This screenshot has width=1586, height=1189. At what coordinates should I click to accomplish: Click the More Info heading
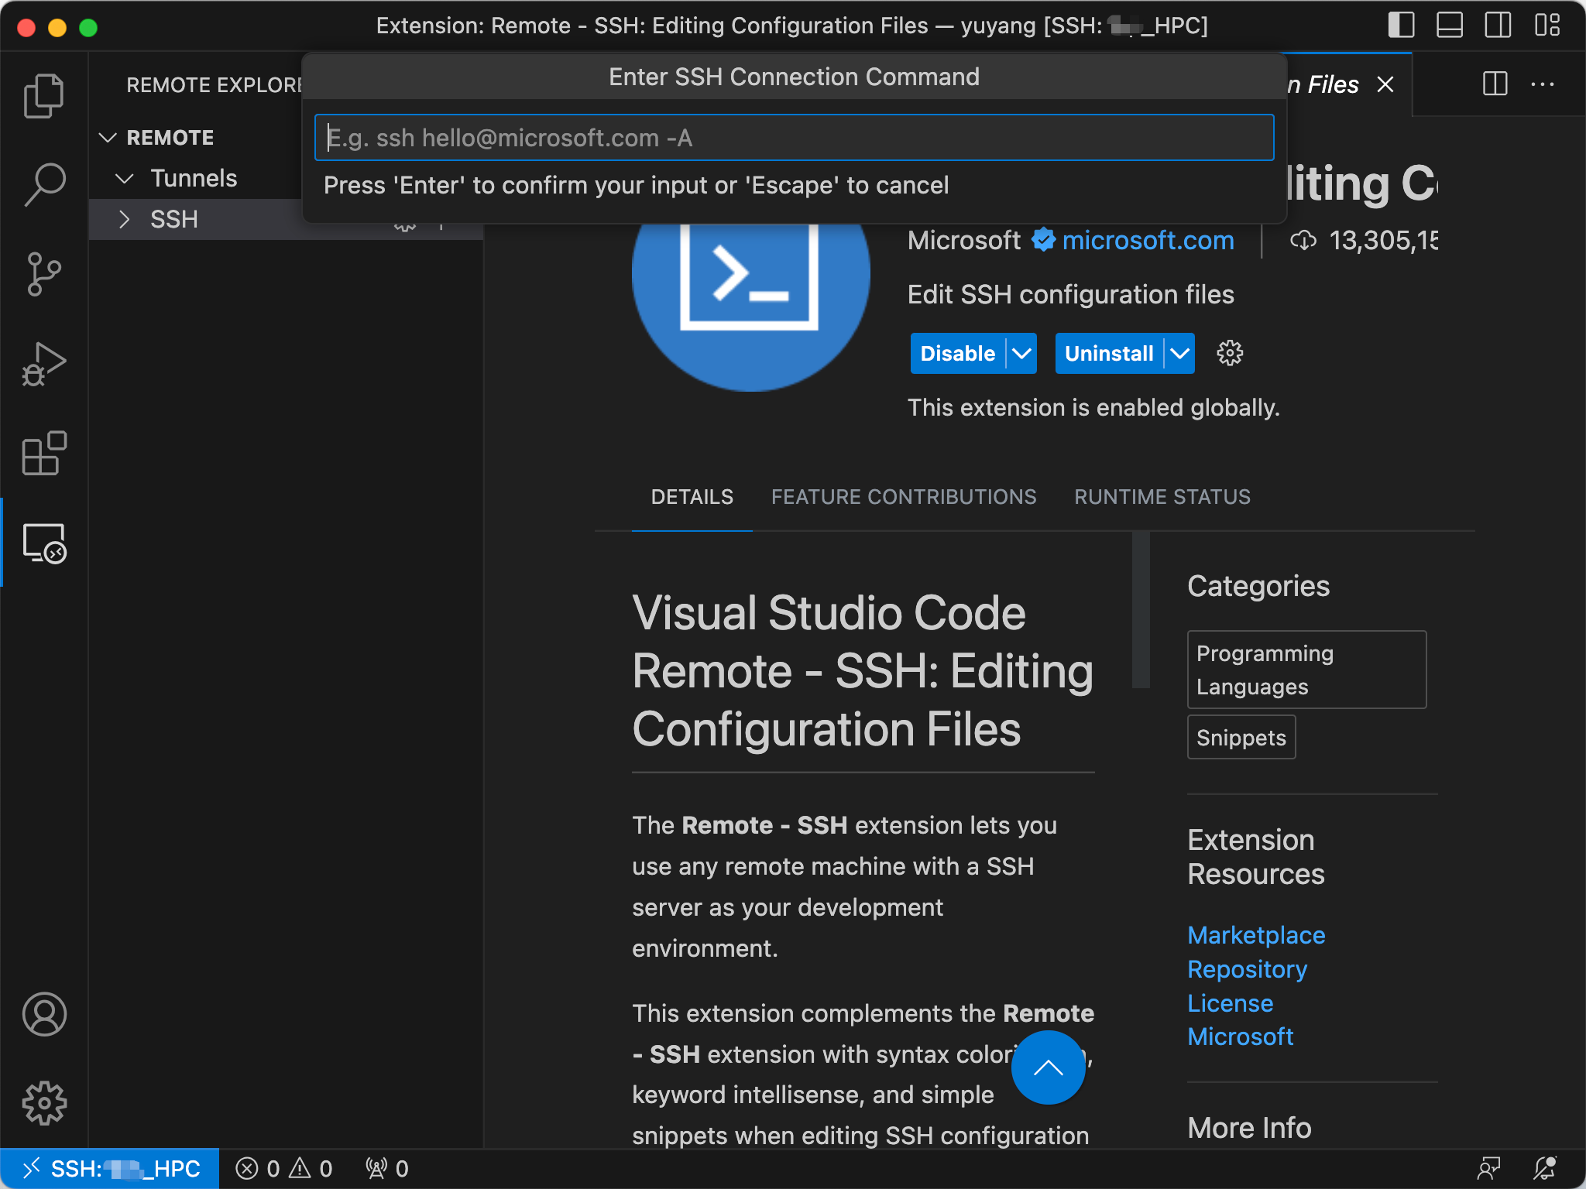click(1249, 1128)
